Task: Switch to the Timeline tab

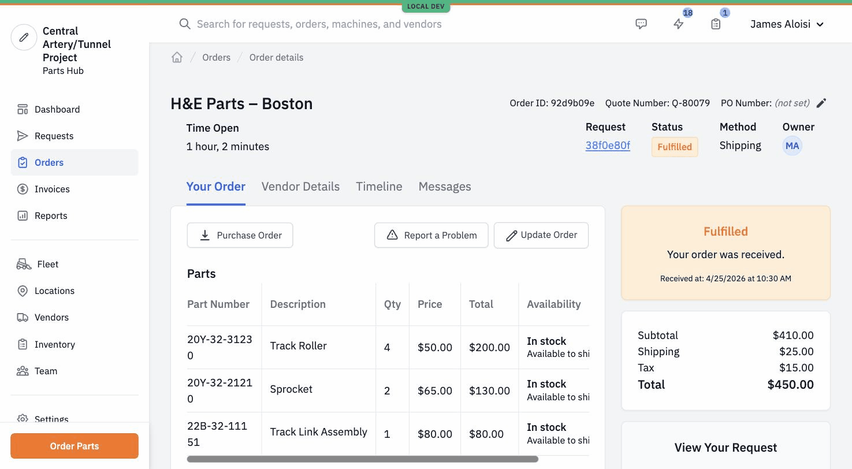Action: coord(379,187)
